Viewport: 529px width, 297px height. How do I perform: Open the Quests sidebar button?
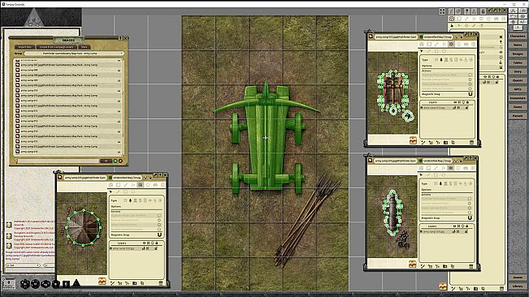pyautogui.click(x=518, y=80)
